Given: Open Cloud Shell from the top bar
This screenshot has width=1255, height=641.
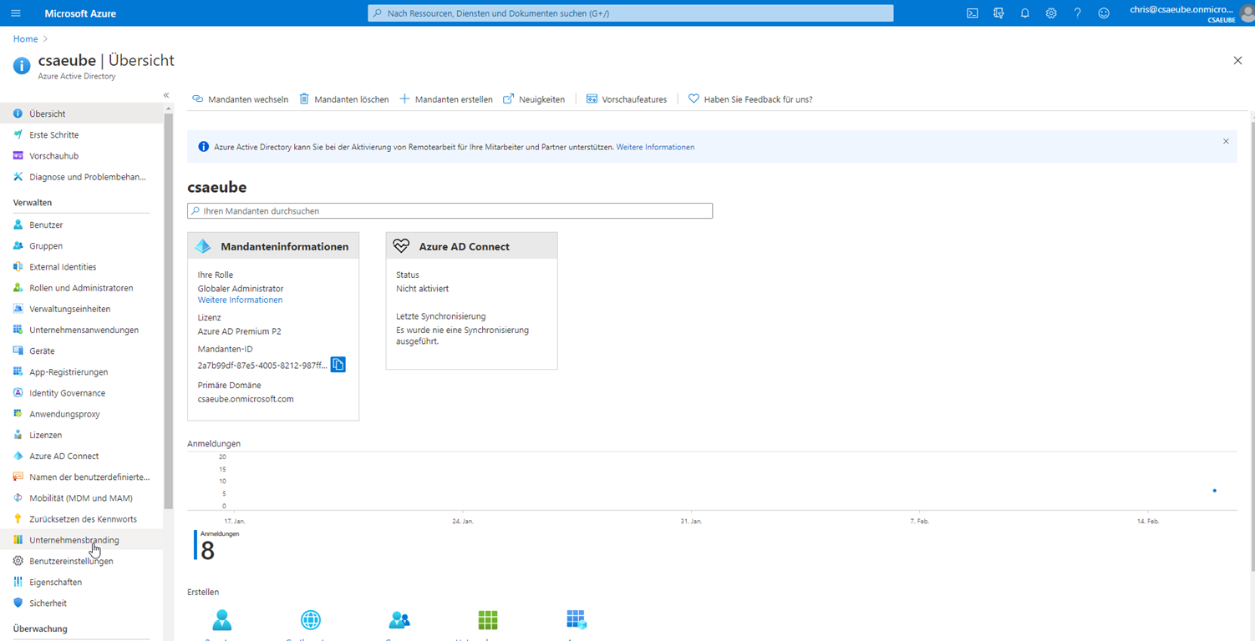Looking at the screenshot, I should click(x=973, y=13).
